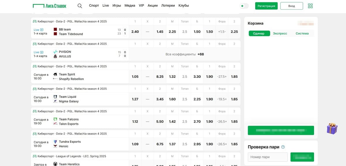Click Team Falcons logo icon
The image size is (346, 166).
pyautogui.click(x=55, y=119)
